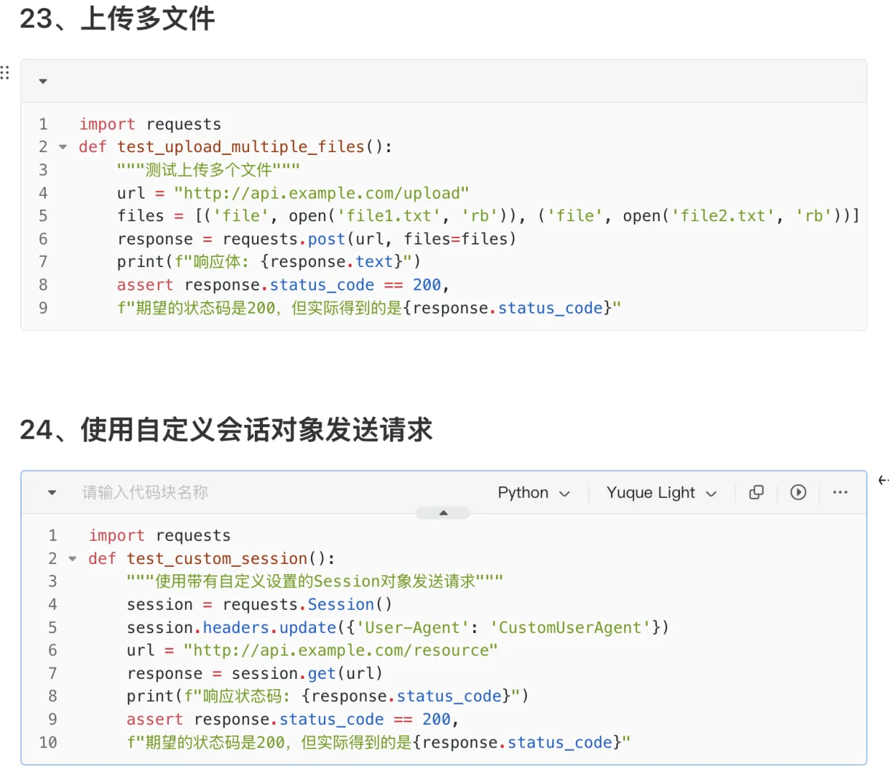The width and height of the screenshot is (889, 775).
Task: Open the Yuque Light theme dropdown
Action: click(661, 493)
